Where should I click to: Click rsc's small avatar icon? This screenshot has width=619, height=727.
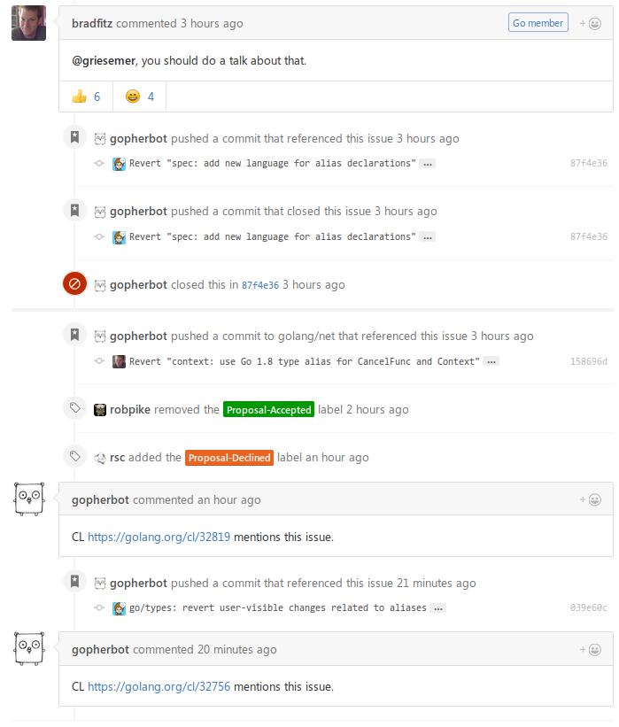click(101, 458)
